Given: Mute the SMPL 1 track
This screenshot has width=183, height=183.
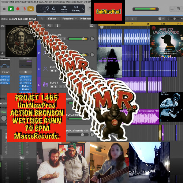Looking at the screenshot, I should tap(52, 87).
